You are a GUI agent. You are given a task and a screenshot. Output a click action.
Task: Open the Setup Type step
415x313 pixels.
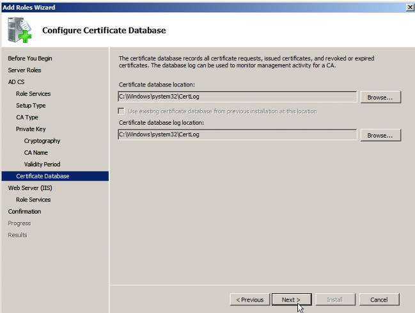pyautogui.click(x=31, y=106)
